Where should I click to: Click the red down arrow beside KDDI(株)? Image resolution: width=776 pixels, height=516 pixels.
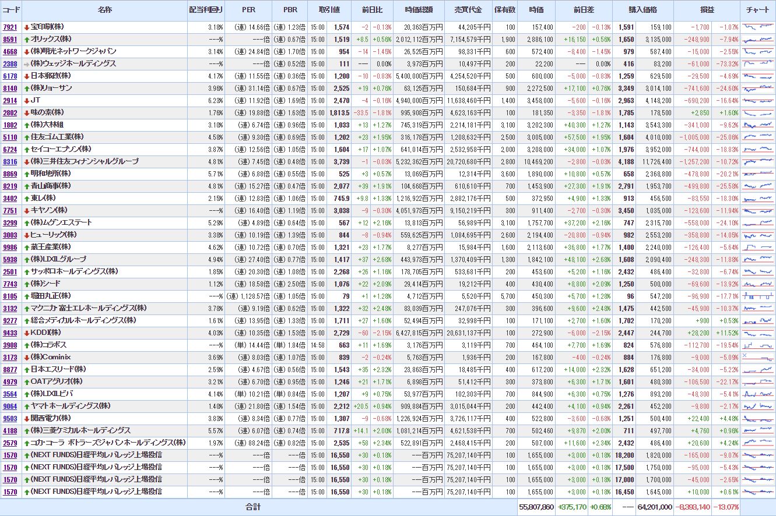click(27, 333)
